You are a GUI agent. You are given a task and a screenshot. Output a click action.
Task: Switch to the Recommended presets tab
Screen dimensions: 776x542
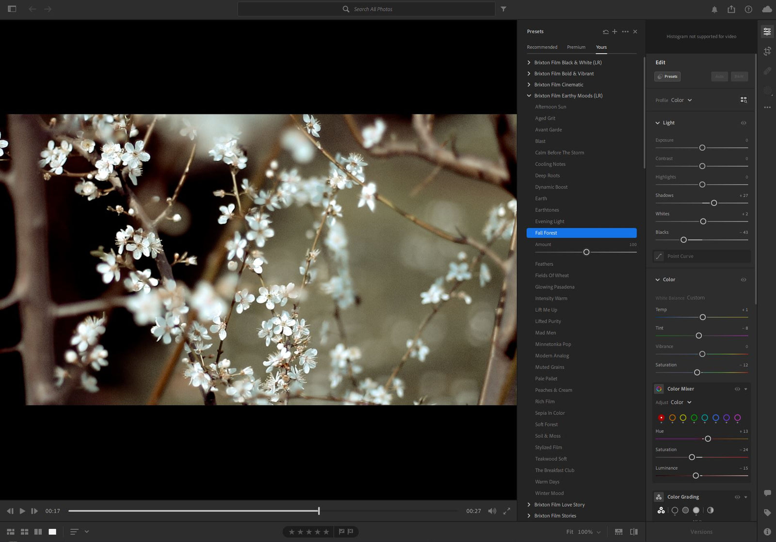coord(542,47)
